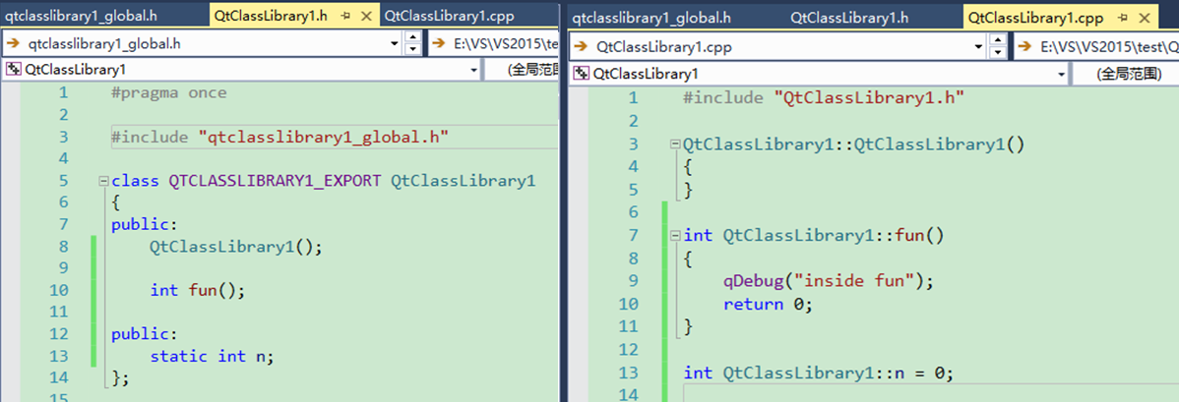Collapse the fun() function block in right pane
This screenshot has width=1179, height=402.
pos(674,236)
